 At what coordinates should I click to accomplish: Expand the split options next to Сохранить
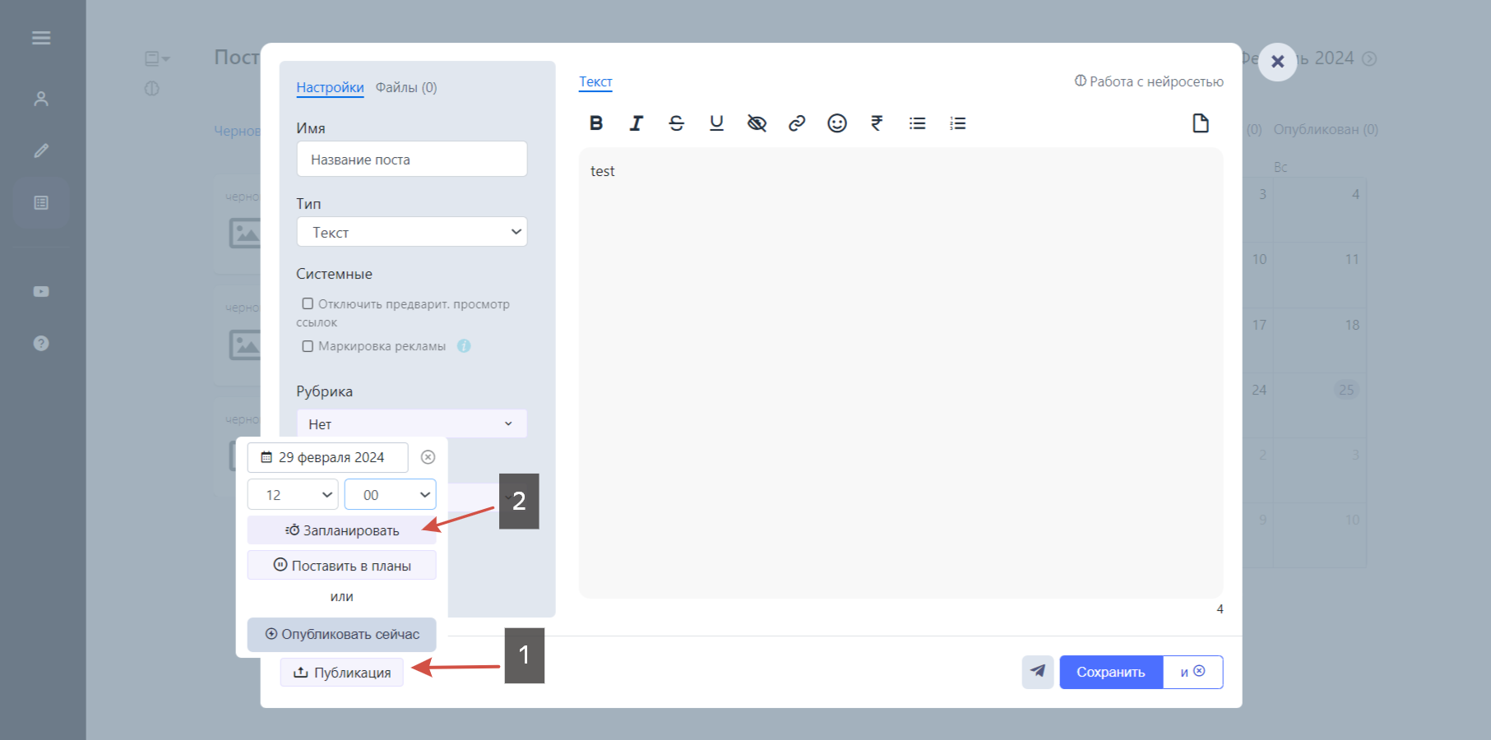click(1192, 672)
